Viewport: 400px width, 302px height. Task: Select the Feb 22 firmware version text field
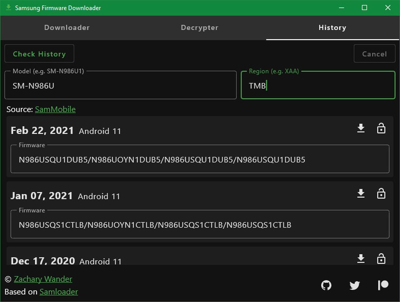200,160
